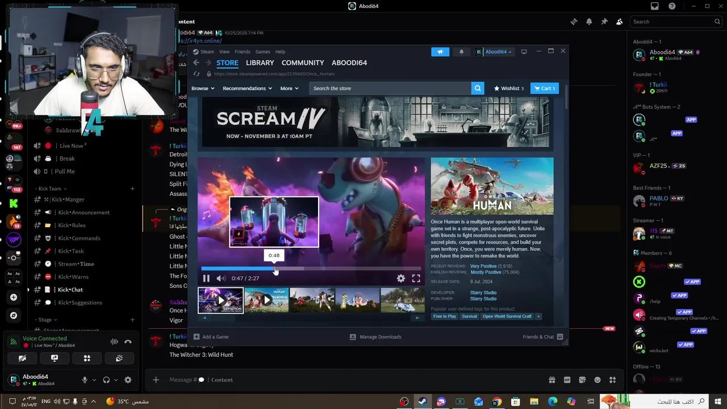Image resolution: width=727 pixels, height=409 pixels.
Task: Select the Free to Play tag
Action: (445, 316)
